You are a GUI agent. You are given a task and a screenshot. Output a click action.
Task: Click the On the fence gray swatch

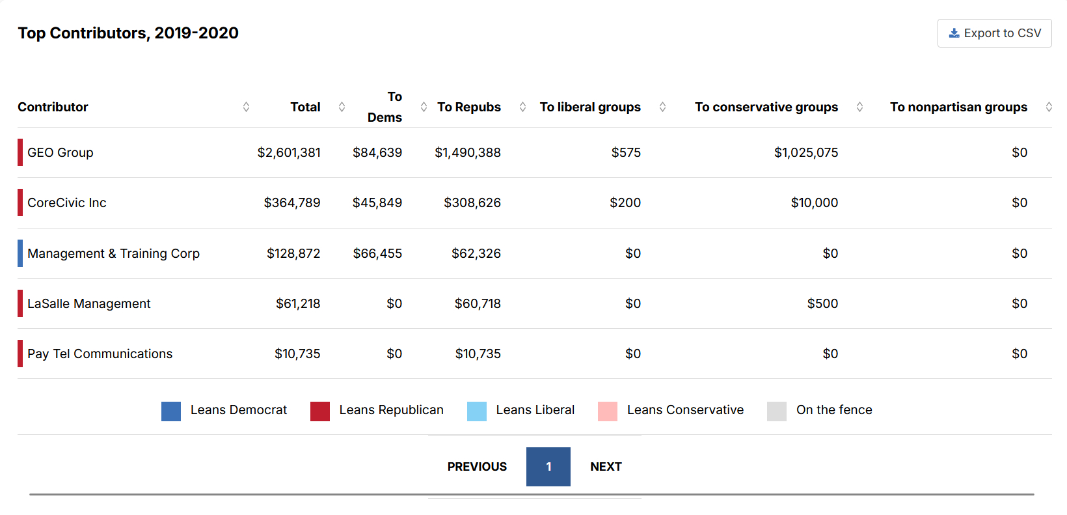point(777,411)
